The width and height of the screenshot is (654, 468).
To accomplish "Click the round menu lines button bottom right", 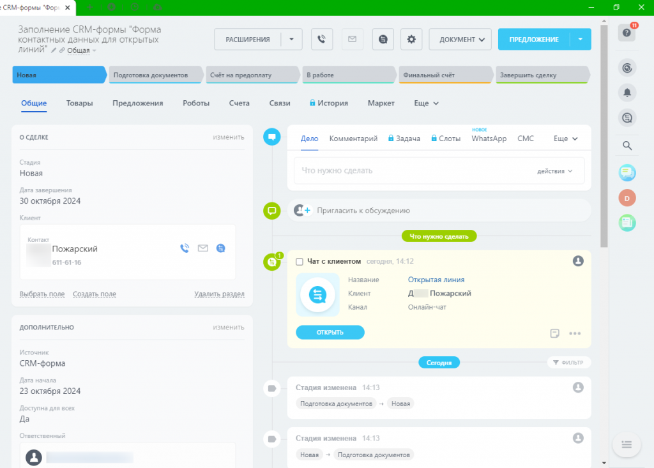I will [627, 444].
